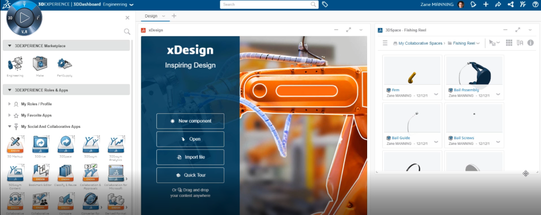Image resolution: width=541 pixels, height=215 pixels.
Task: Open the 3D Markup app
Action: (15, 144)
